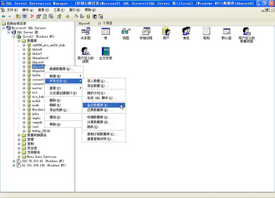Choose 新建数据库 in context menu
This screenshot has height=198, width=275.
[x=63, y=69]
